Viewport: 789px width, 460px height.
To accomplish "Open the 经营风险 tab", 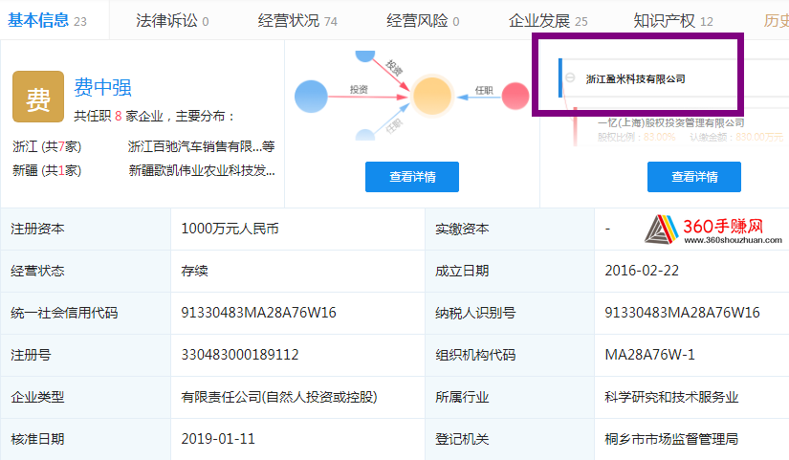I will (x=423, y=21).
